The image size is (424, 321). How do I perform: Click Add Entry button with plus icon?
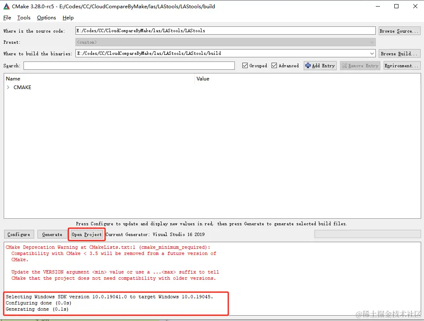(320, 66)
